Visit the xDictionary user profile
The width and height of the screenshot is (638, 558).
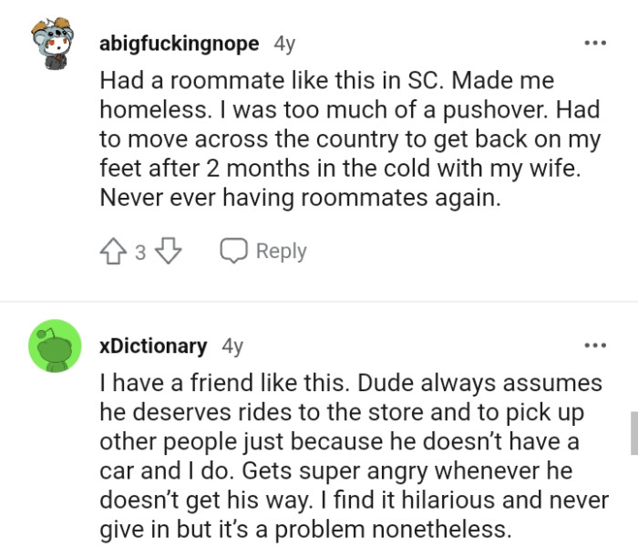pos(153,346)
